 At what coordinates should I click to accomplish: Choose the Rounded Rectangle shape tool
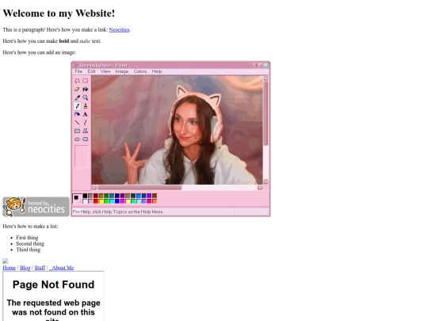tap(86, 139)
